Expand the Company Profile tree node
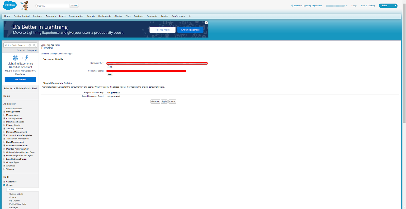 point(4,118)
